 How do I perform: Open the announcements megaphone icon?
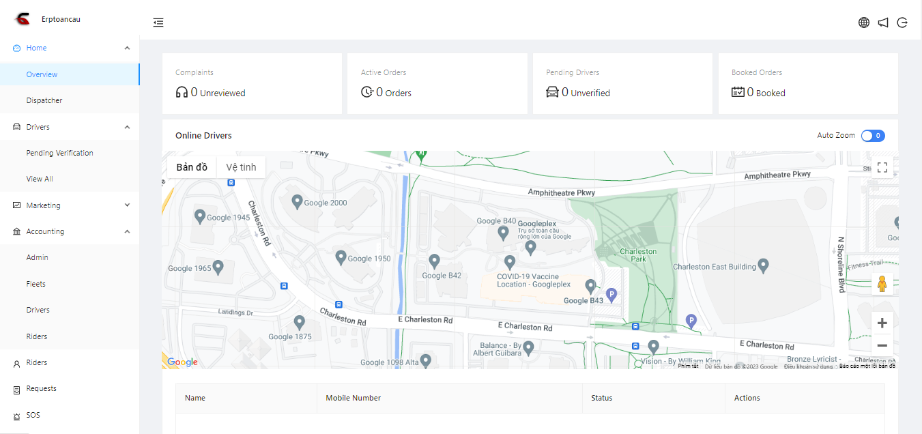(883, 23)
